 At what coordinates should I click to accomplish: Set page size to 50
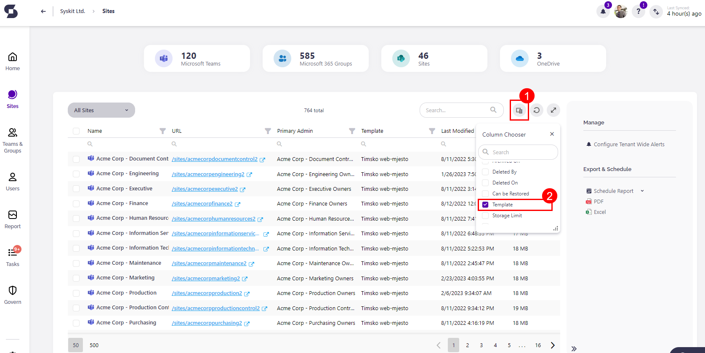click(76, 345)
